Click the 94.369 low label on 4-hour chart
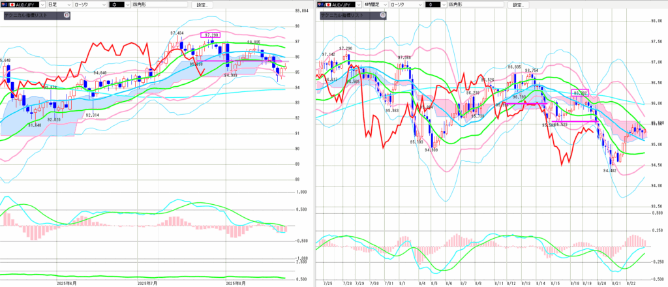The height and width of the screenshot is (287, 668). click(x=432, y=150)
